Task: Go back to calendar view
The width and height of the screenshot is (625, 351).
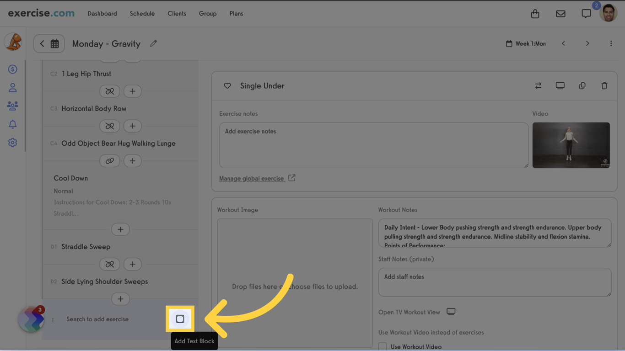Action: pos(49,44)
